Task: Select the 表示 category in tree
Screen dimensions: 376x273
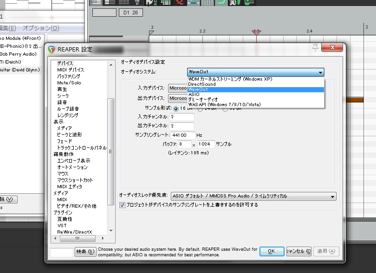Action: pos(58,122)
